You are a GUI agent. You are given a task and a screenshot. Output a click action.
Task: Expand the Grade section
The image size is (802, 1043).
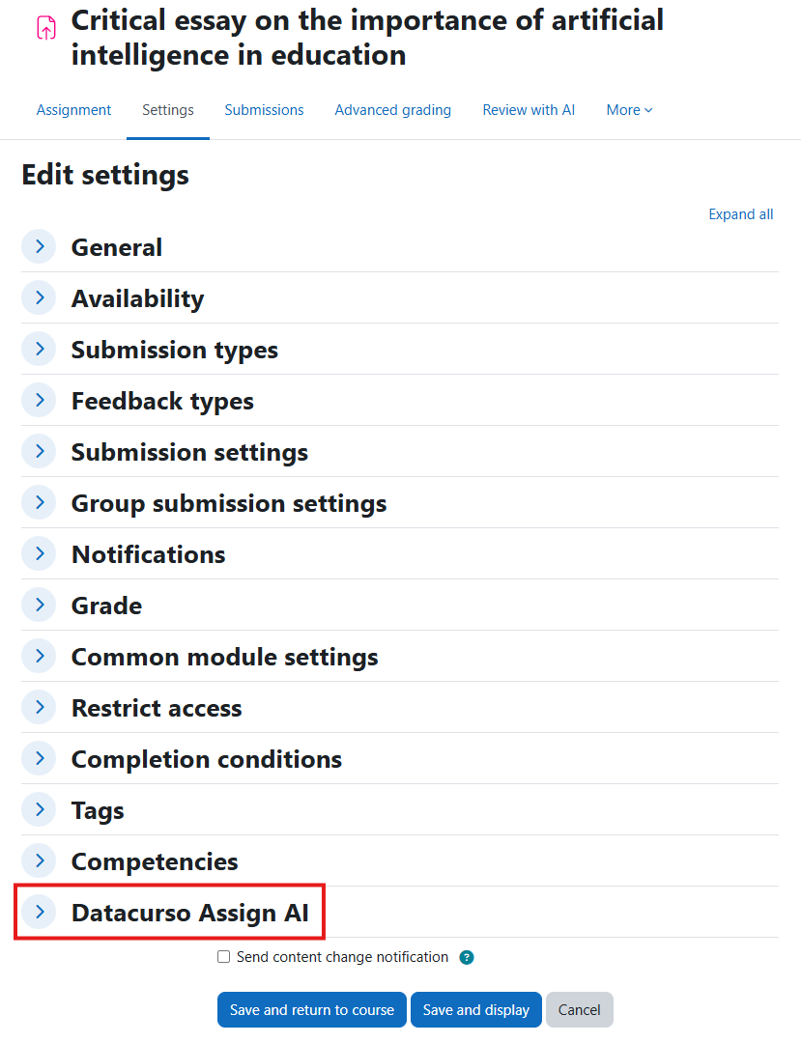click(38, 605)
